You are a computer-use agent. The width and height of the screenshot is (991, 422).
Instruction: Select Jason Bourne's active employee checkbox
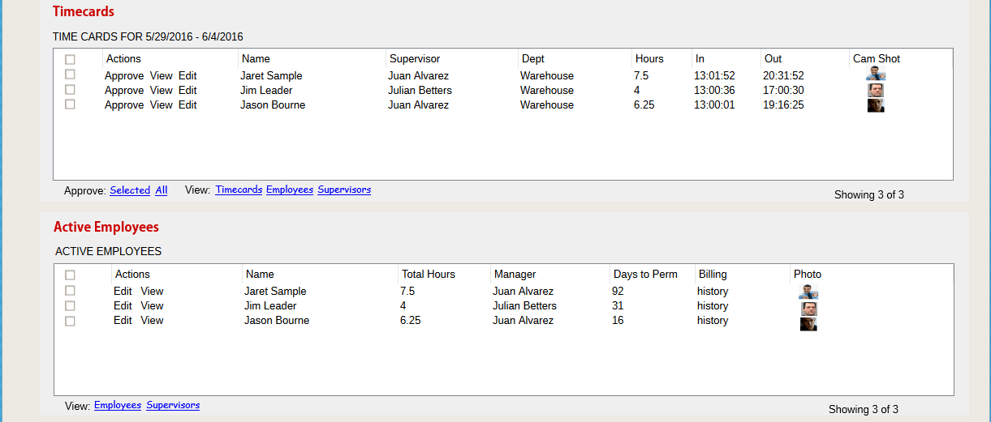70,322
